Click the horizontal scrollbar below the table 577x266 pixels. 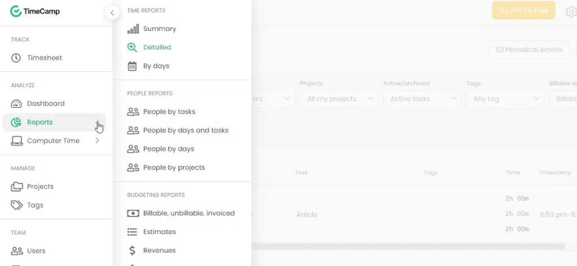tap(409, 246)
